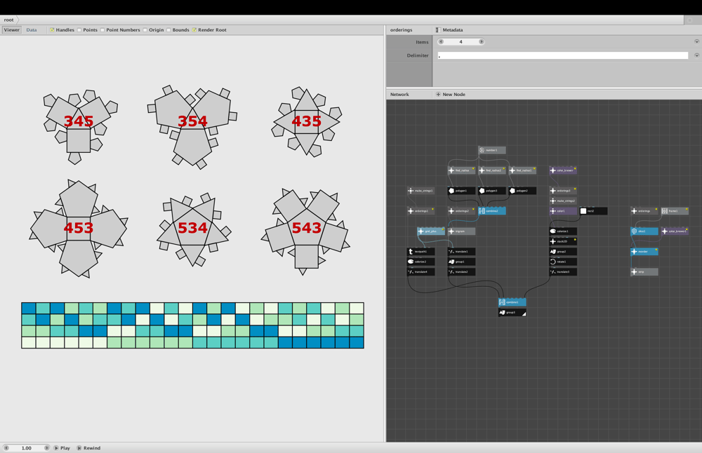Screen dimensions: 702x453
Task: Select the combine1 node
Action: click(512, 302)
